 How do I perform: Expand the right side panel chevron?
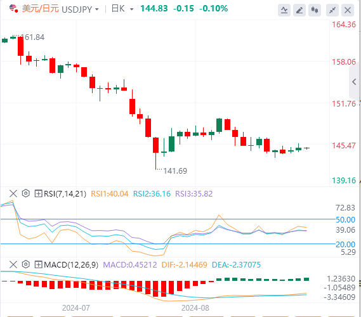point(354,82)
